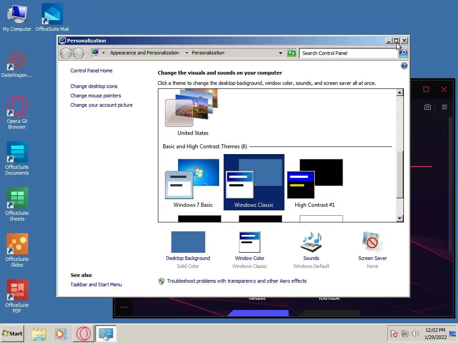
Task: Open Windows Explorer from taskbar
Action: [x=39, y=334]
